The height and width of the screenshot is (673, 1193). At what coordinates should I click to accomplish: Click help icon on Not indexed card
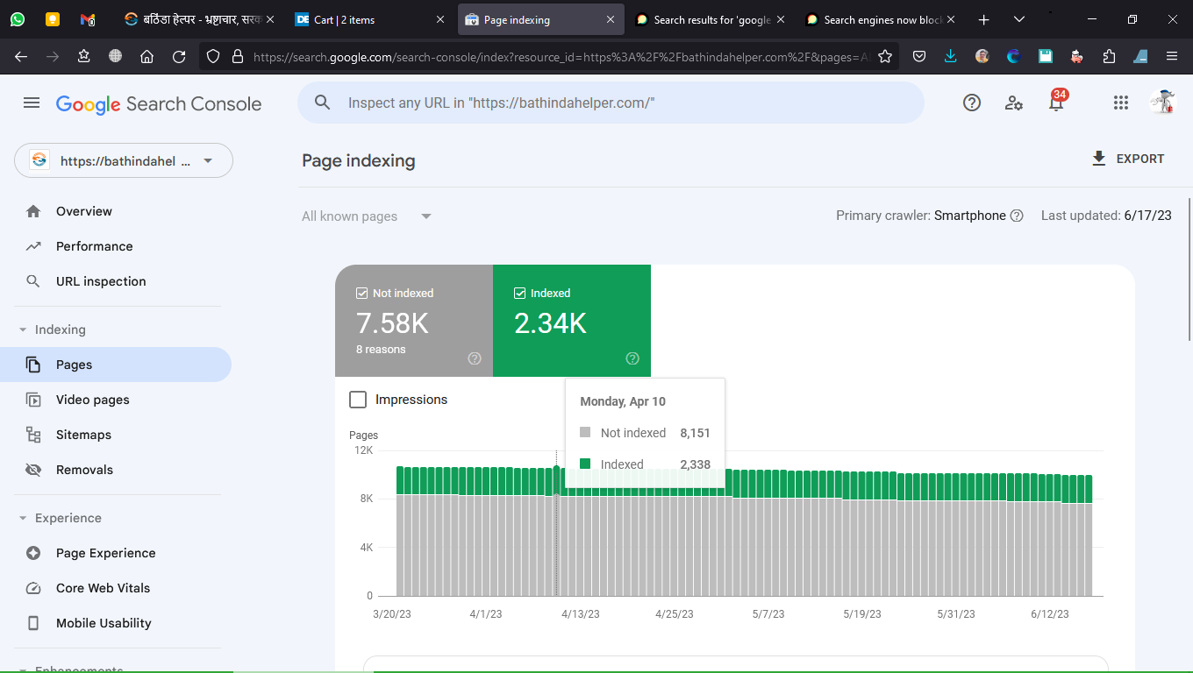click(x=475, y=358)
